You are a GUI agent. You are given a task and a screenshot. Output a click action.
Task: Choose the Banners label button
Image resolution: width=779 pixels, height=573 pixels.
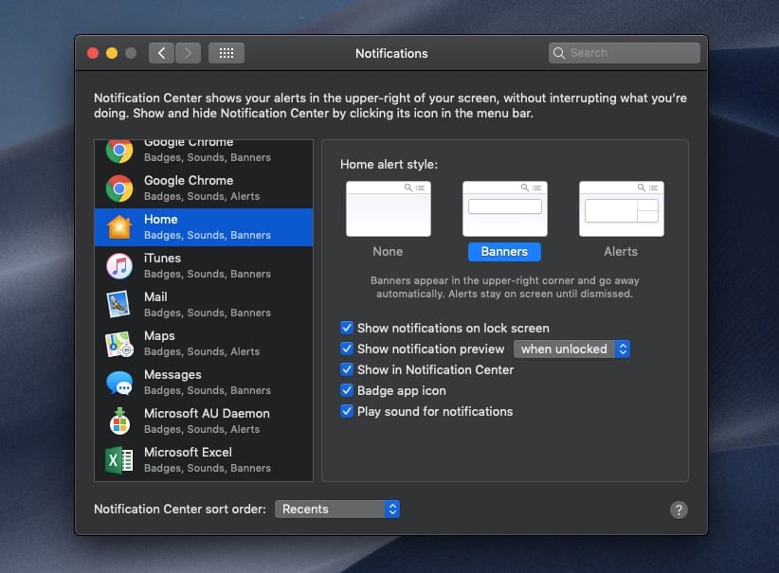(x=504, y=251)
